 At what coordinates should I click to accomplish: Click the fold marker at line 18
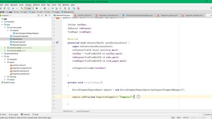tap(62, 43)
